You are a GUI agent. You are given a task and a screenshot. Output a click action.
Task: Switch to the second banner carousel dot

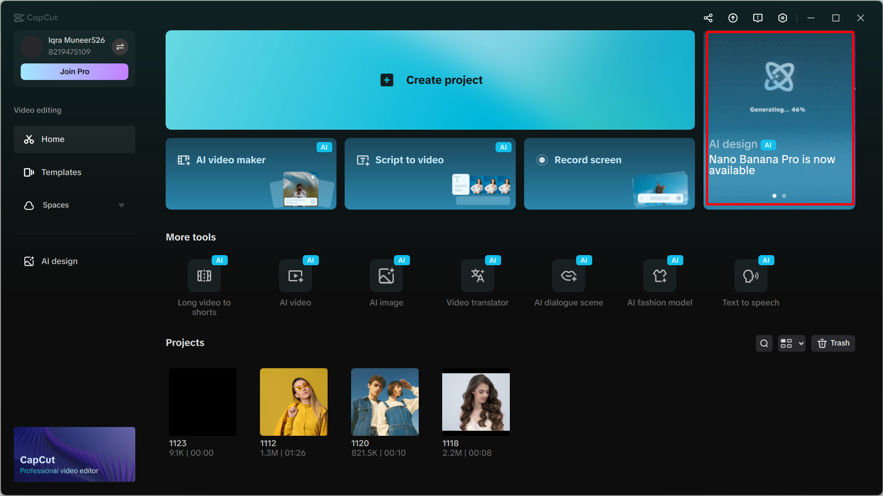[x=784, y=196]
